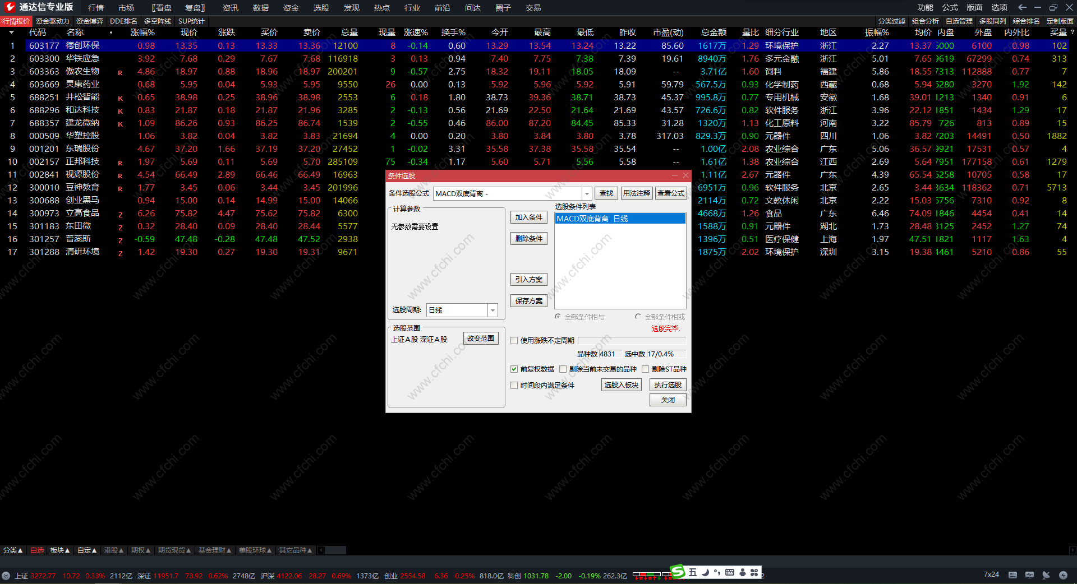Open the 条件选股公式 formula dropdown arrow
1077x584 pixels.
[x=587, y=194]
